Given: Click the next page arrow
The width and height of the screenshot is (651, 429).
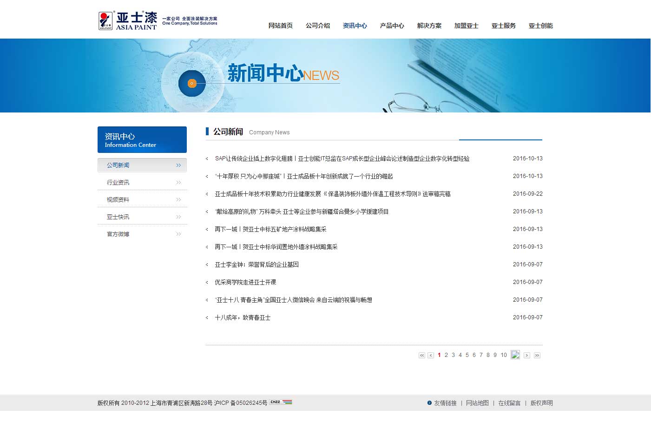Looking at the screenshot, I should click(x=526, y=356).
